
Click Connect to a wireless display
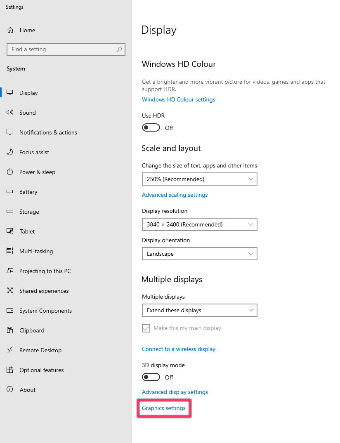[x=178, y=349]
